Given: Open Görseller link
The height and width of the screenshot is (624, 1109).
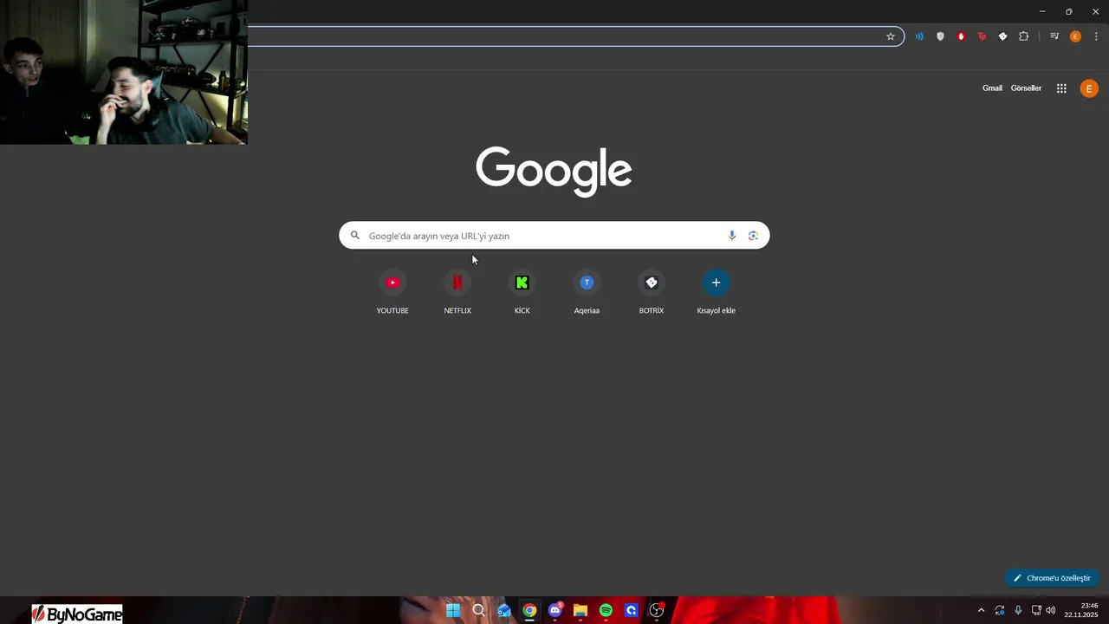Looking at the screenshot, I should [x=1026, y=88].
